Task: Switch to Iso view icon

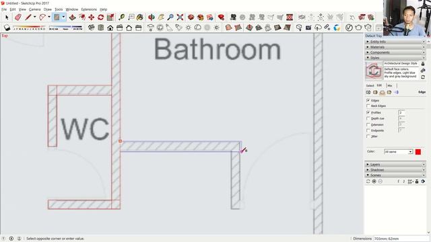Action: tap(92, 28)
